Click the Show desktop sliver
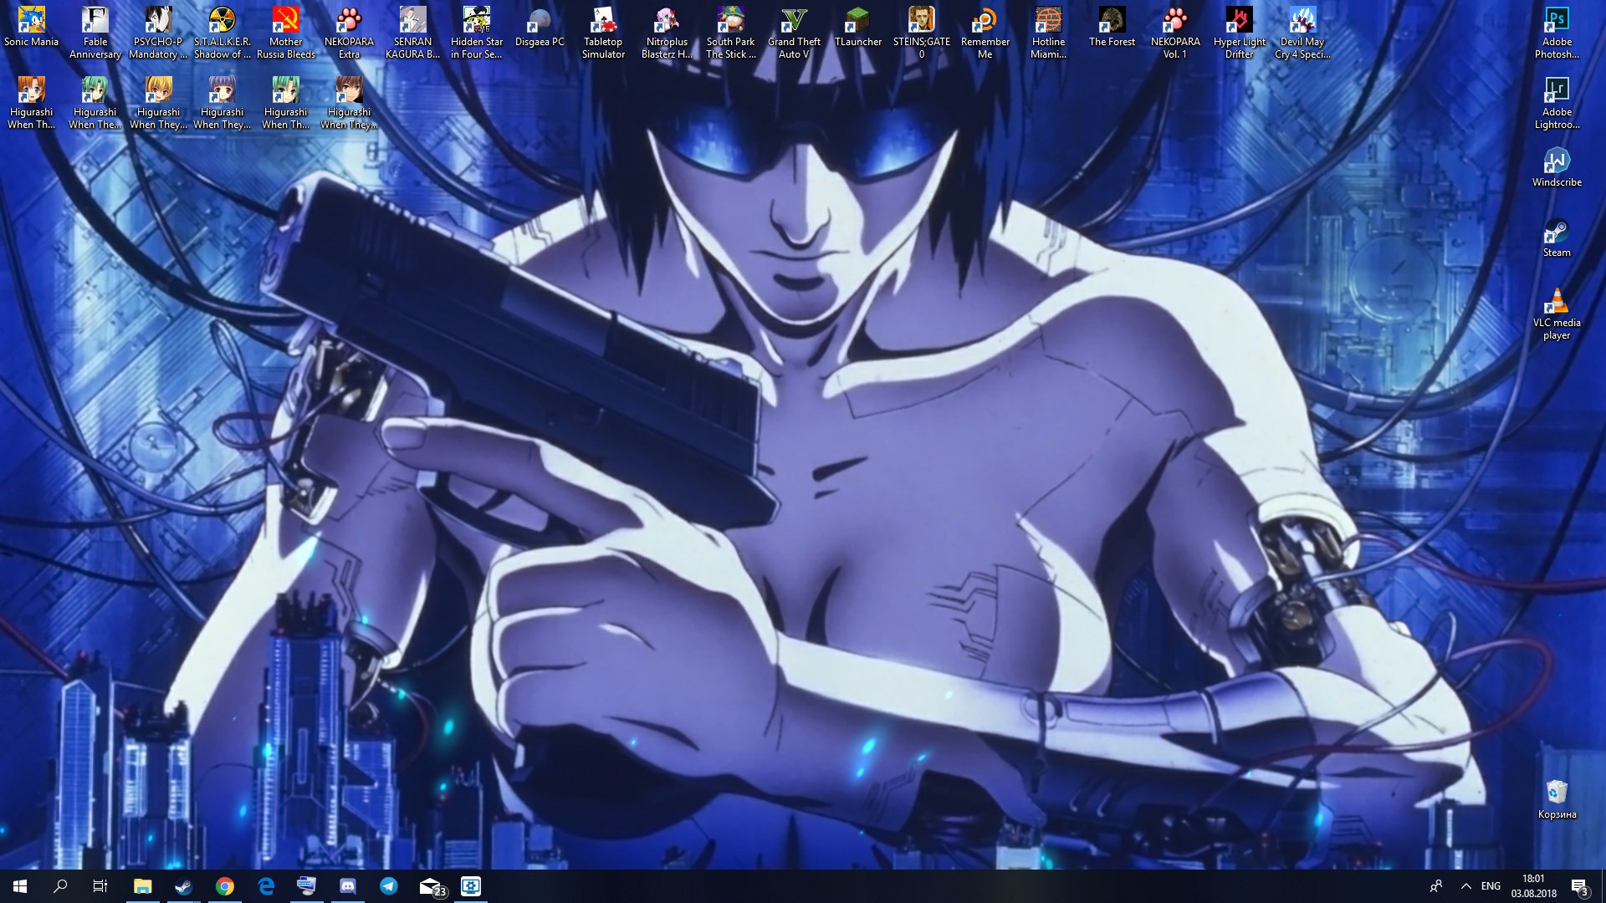Viewport: 1606px width, 903px height. (1603, 886)
